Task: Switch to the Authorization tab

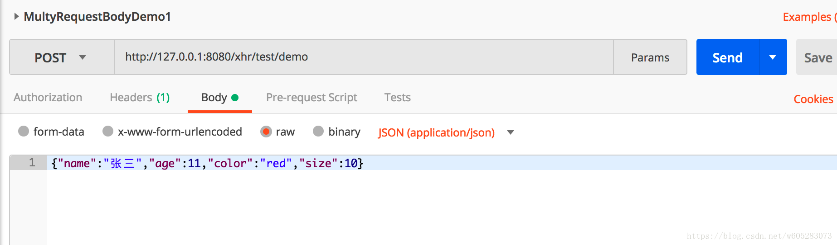Action: click(48, 98)
